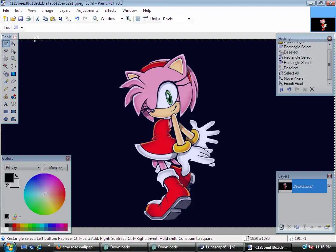Select the Lasso Select tool
Image resolution: width=336 pixels, height=252 pixels.
(6, 51)
